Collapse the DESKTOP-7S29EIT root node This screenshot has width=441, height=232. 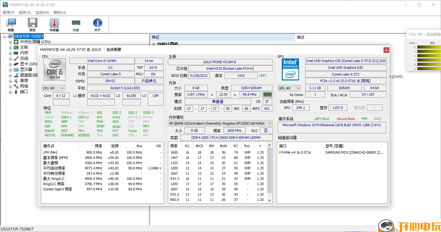(5, 36)
